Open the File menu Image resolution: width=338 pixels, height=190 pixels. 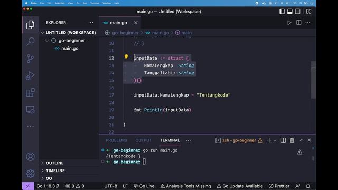pyautogui.click(x=42, y=3)
